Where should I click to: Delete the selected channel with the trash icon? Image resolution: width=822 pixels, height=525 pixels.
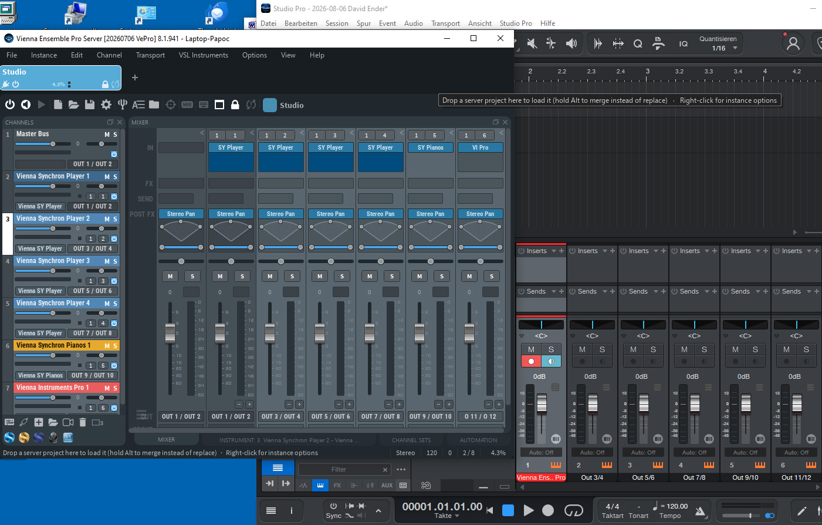[x=83, y=422]
